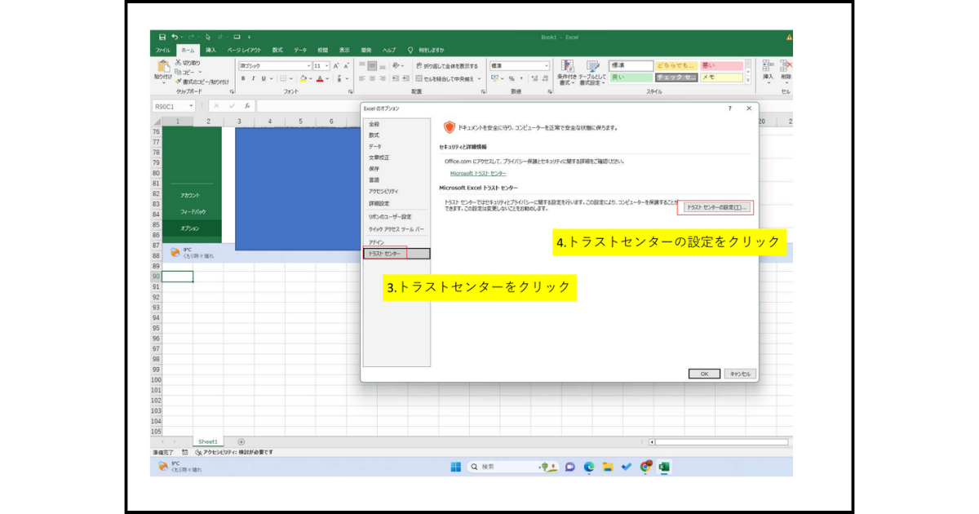979x514 pixels.
Task: Apply yellow fill color bucket
Action: pyautogui.click(x=303, y=79)
